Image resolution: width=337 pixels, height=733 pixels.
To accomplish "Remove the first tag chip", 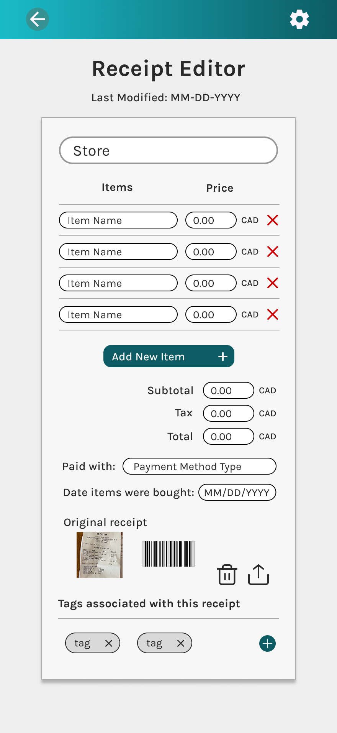I will click(109, 643).
